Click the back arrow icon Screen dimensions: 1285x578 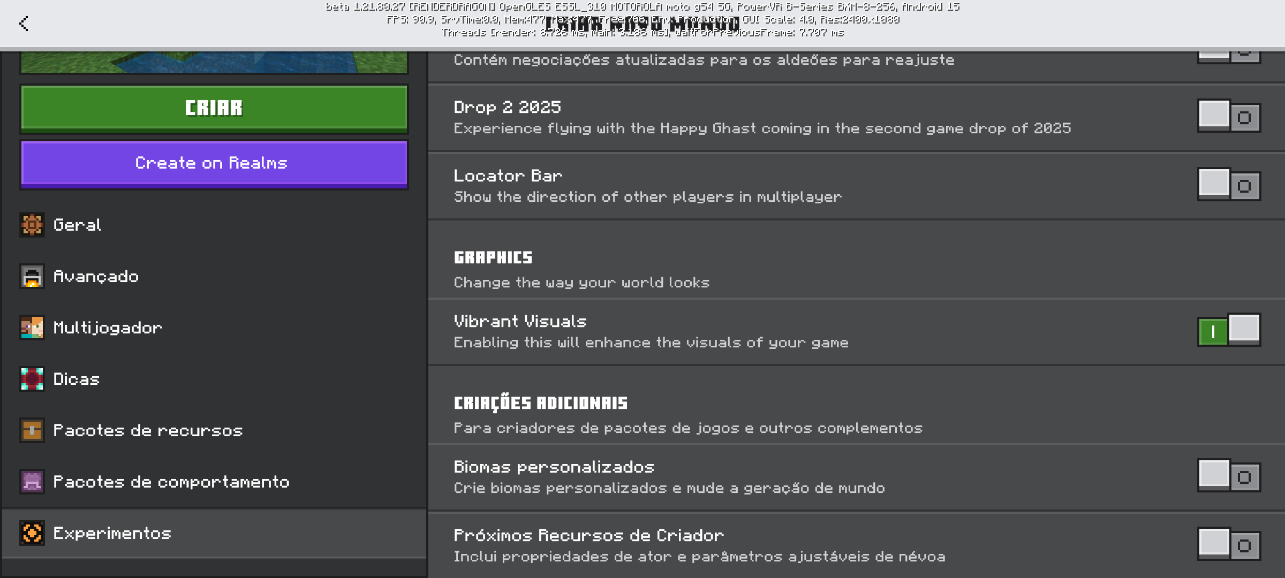pyautogui.click(x=24, y=24)
